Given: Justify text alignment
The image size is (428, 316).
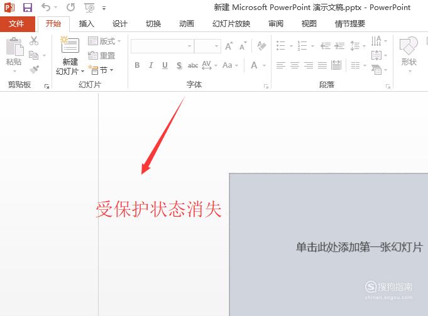Looking at the screenshot, I should click(x=322, y=65).
